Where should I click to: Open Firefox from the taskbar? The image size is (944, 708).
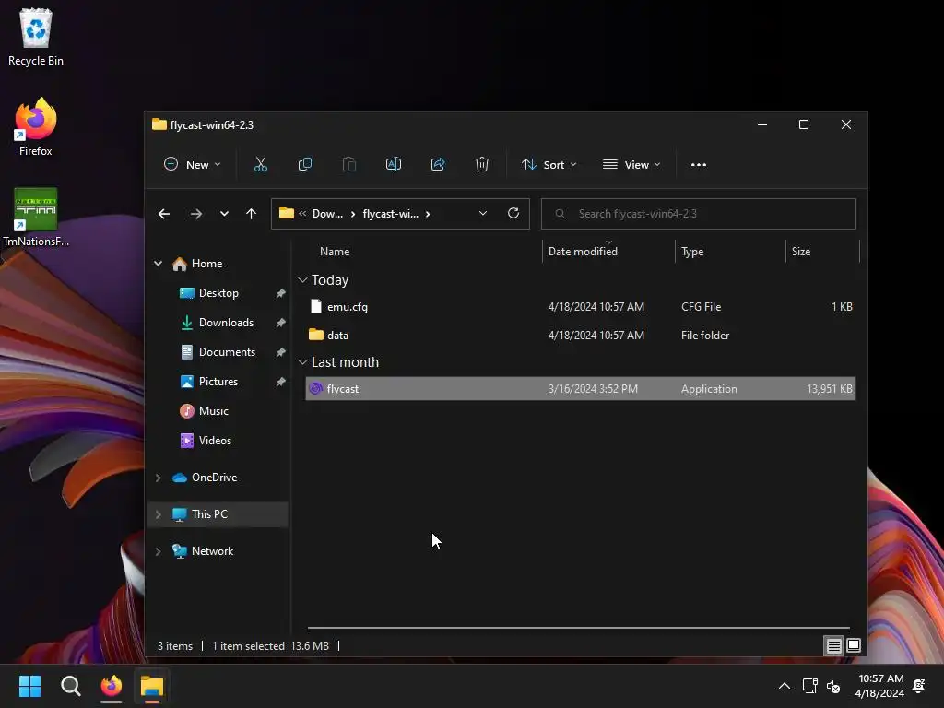(112, 686)
